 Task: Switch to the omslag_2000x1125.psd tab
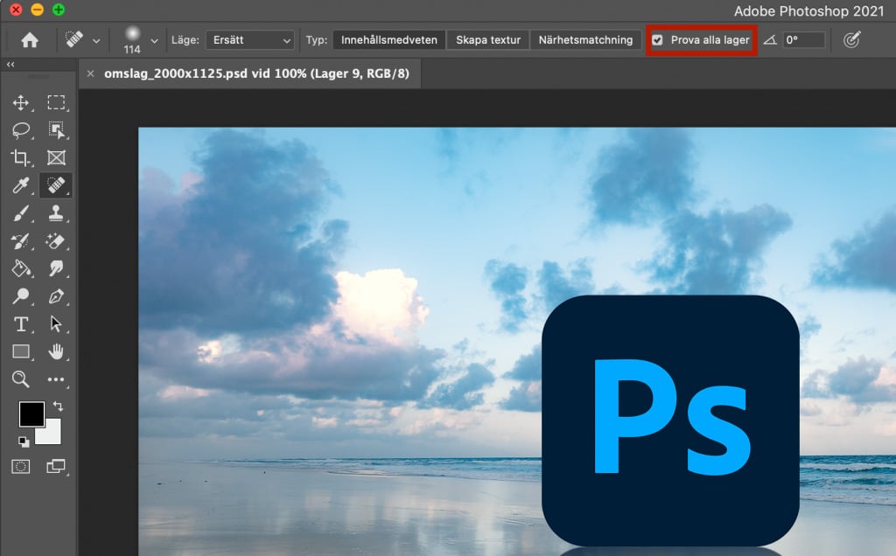(254, 73)
